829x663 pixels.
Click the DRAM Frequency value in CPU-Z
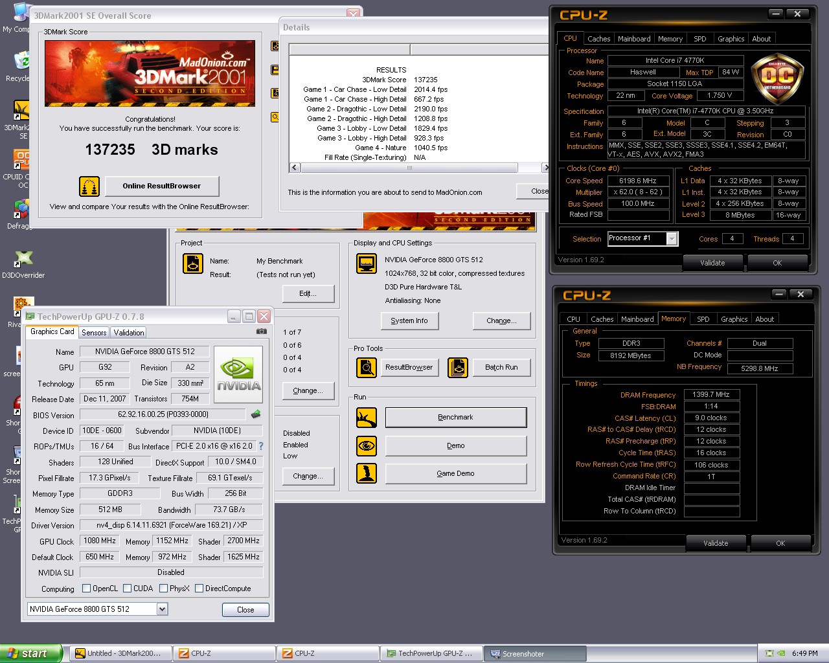click(711, 394)
